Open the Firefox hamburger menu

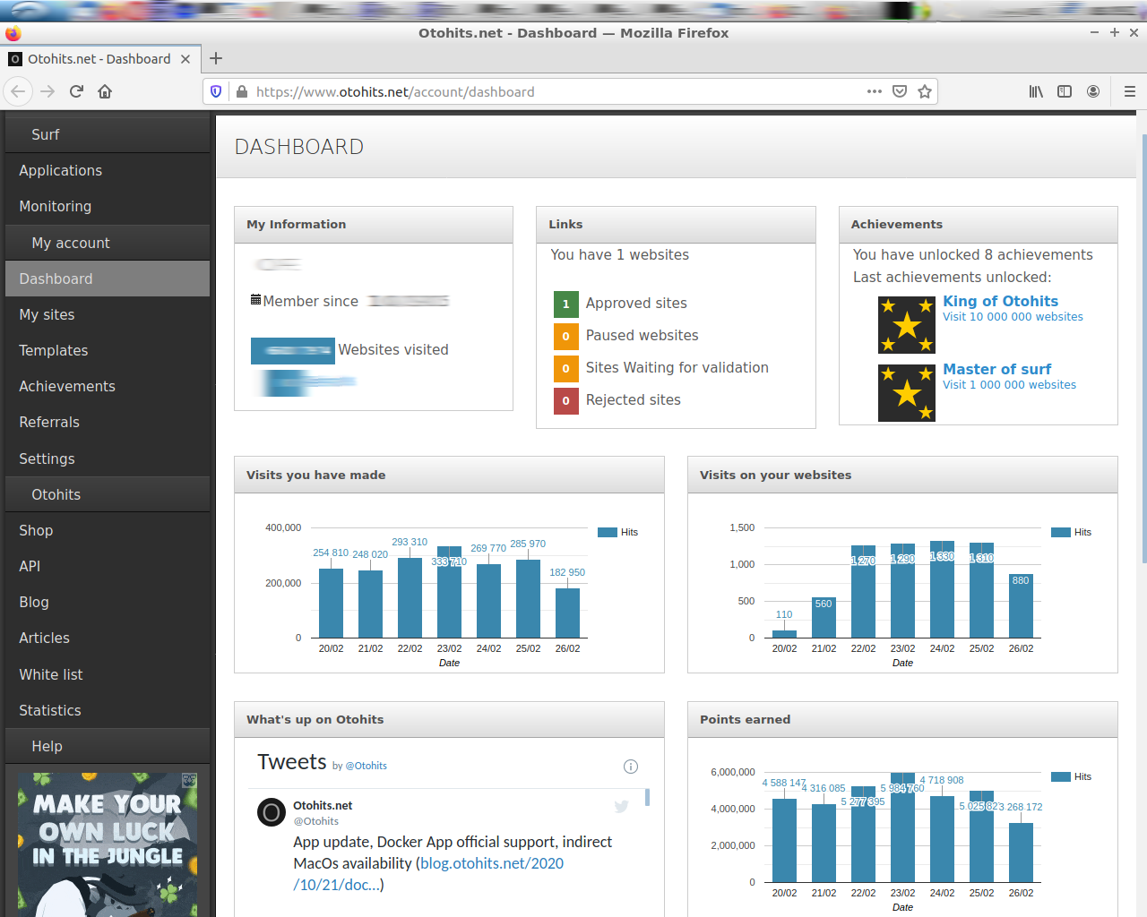point(1129,91)
